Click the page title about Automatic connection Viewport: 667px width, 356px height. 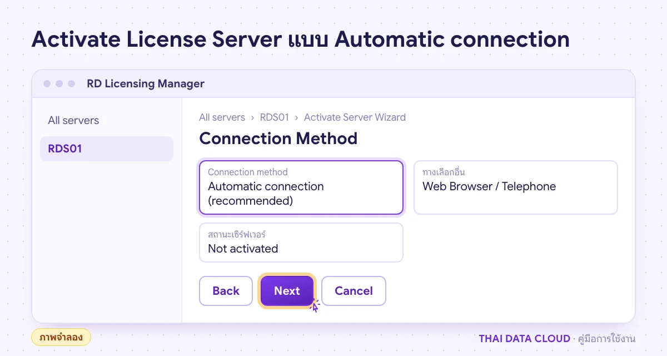tap(301, 39)
